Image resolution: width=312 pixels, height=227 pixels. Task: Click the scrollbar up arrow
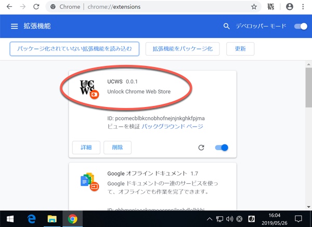click(x=308, y=64)
